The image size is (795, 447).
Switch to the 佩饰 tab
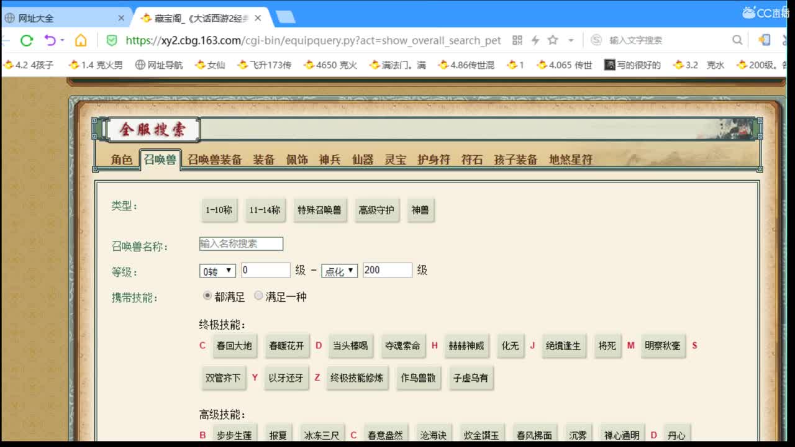[297, 160]
